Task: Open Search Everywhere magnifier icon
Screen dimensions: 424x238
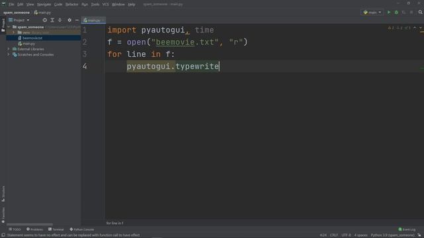Action: [x=420, y=12]
